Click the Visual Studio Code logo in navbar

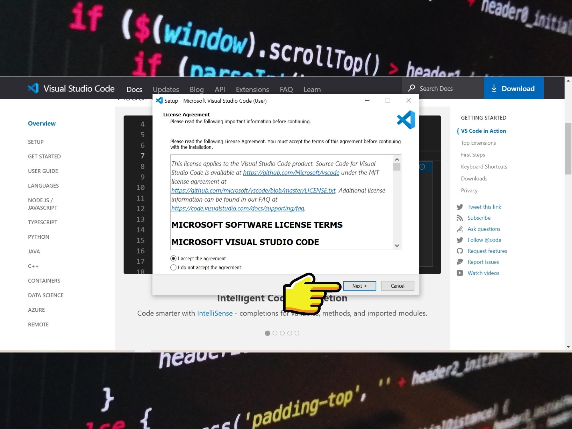pos(33,88)
